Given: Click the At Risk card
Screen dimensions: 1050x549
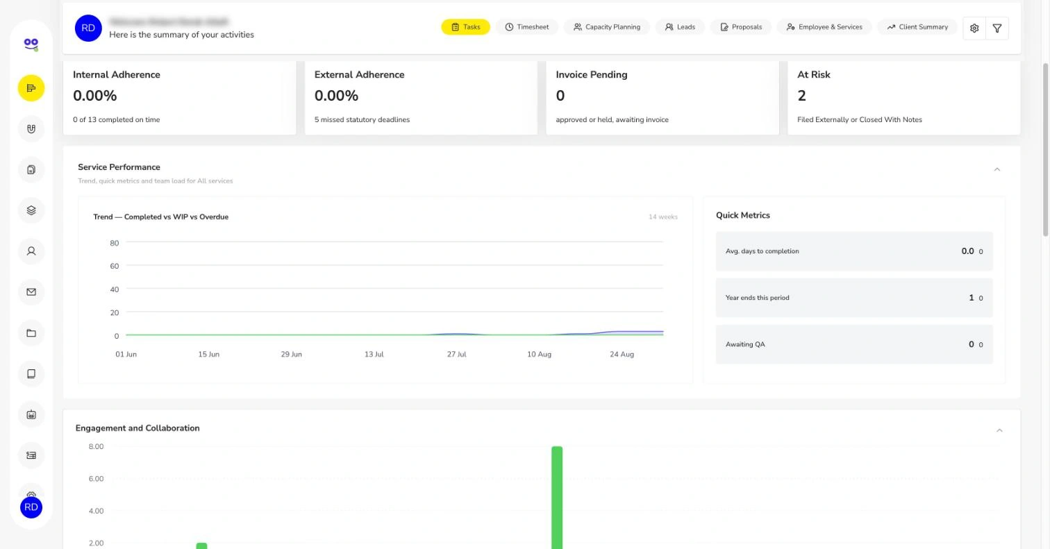Looking at the screenshot, I should 904,97.
